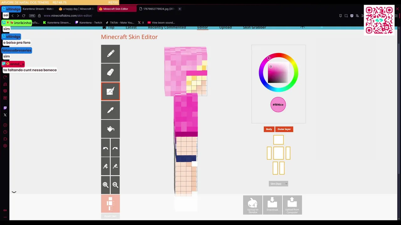
Task: Toggle the diagram's right-side arm visibility
Action: 288,153
